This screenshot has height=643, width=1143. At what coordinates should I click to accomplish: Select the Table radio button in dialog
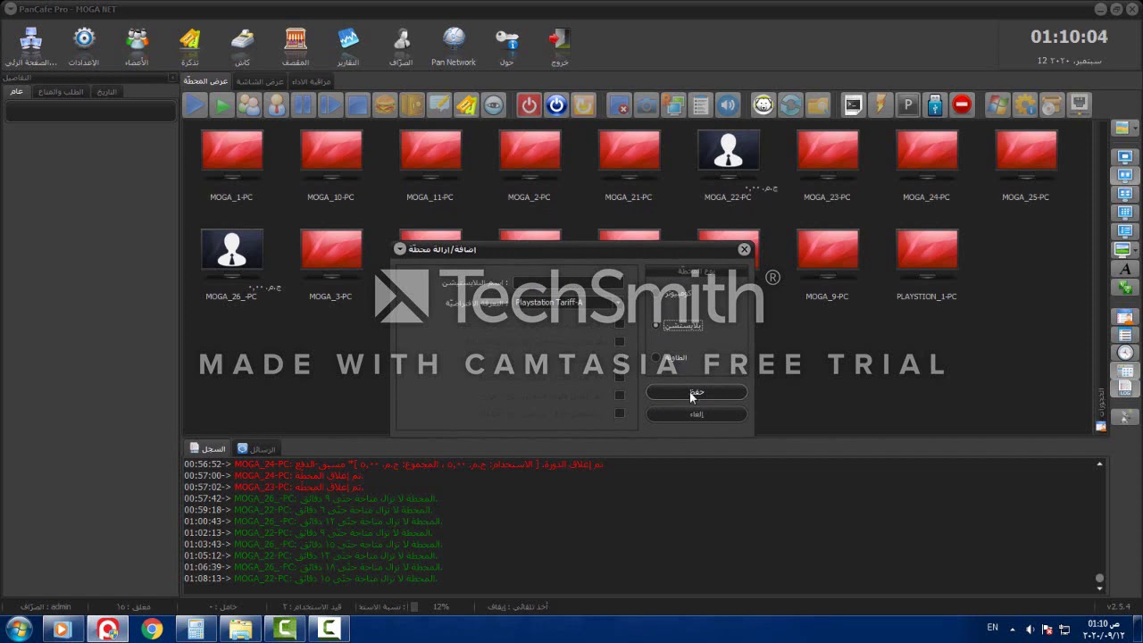click(656, 357)
